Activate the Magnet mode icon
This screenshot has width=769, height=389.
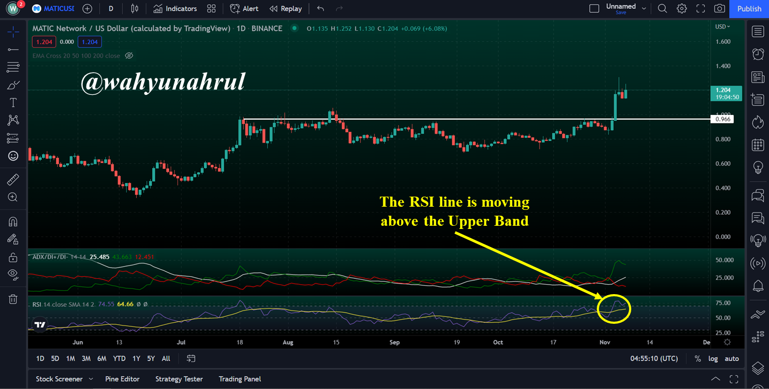13,222
